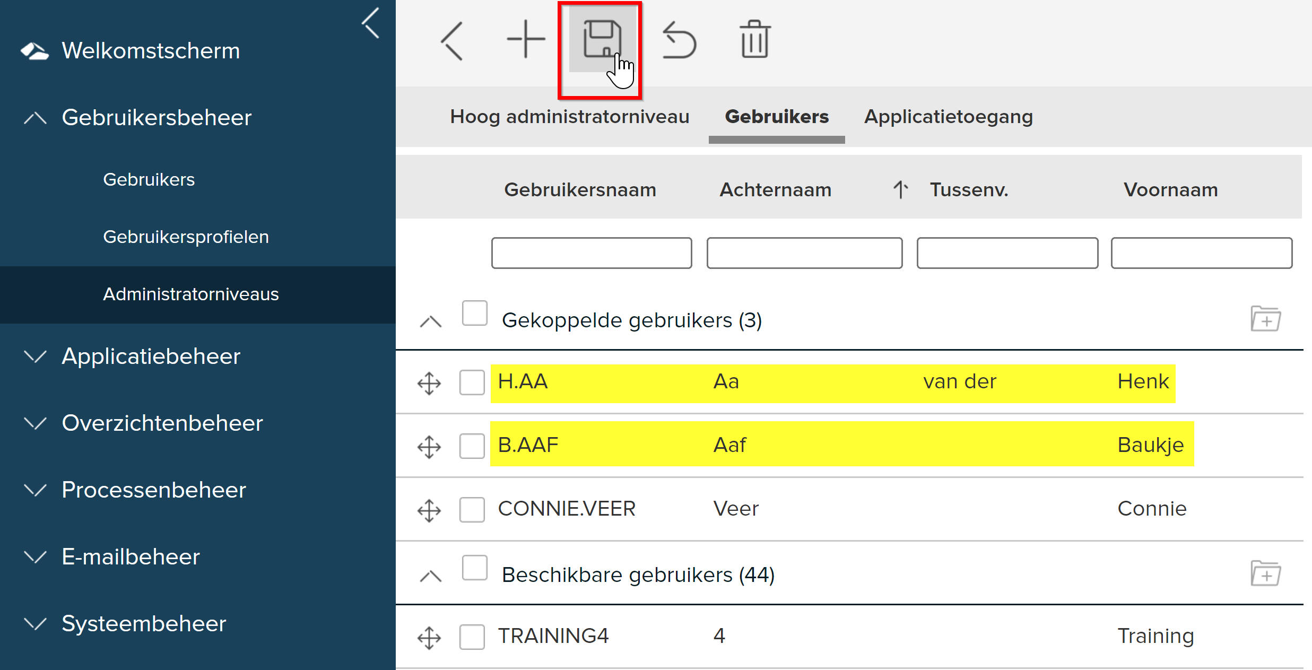
Task: Sort by the Achternaam column header
Action: point(775,189)
